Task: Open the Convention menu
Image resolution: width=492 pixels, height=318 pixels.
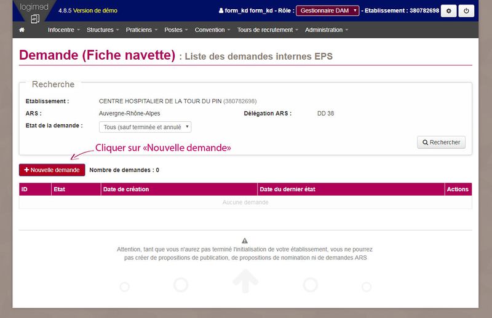Action: point(212,30)
